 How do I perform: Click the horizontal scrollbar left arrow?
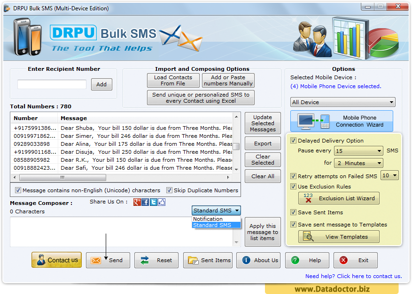coord(15,177)
